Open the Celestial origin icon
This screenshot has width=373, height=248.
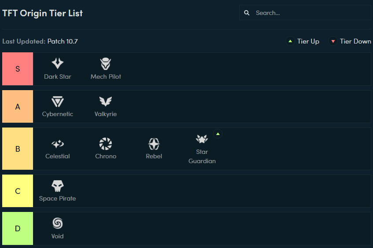58,144
